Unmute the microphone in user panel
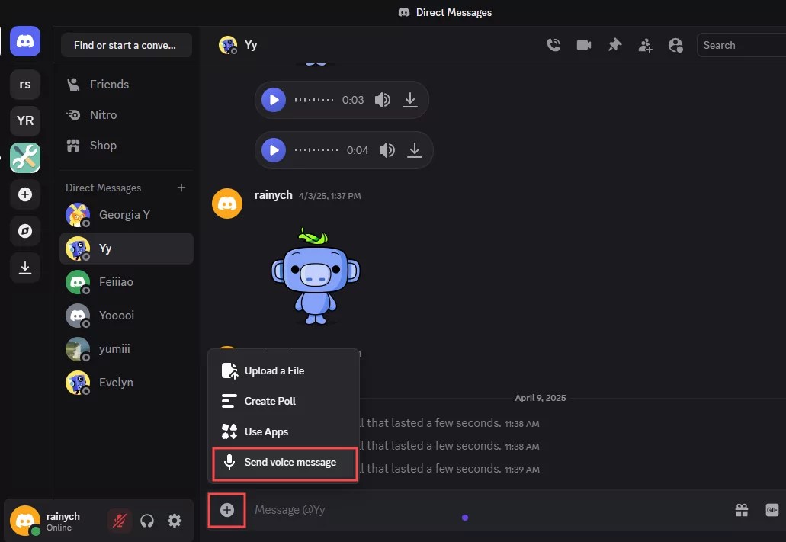786x542 pixels. point(119,521)
